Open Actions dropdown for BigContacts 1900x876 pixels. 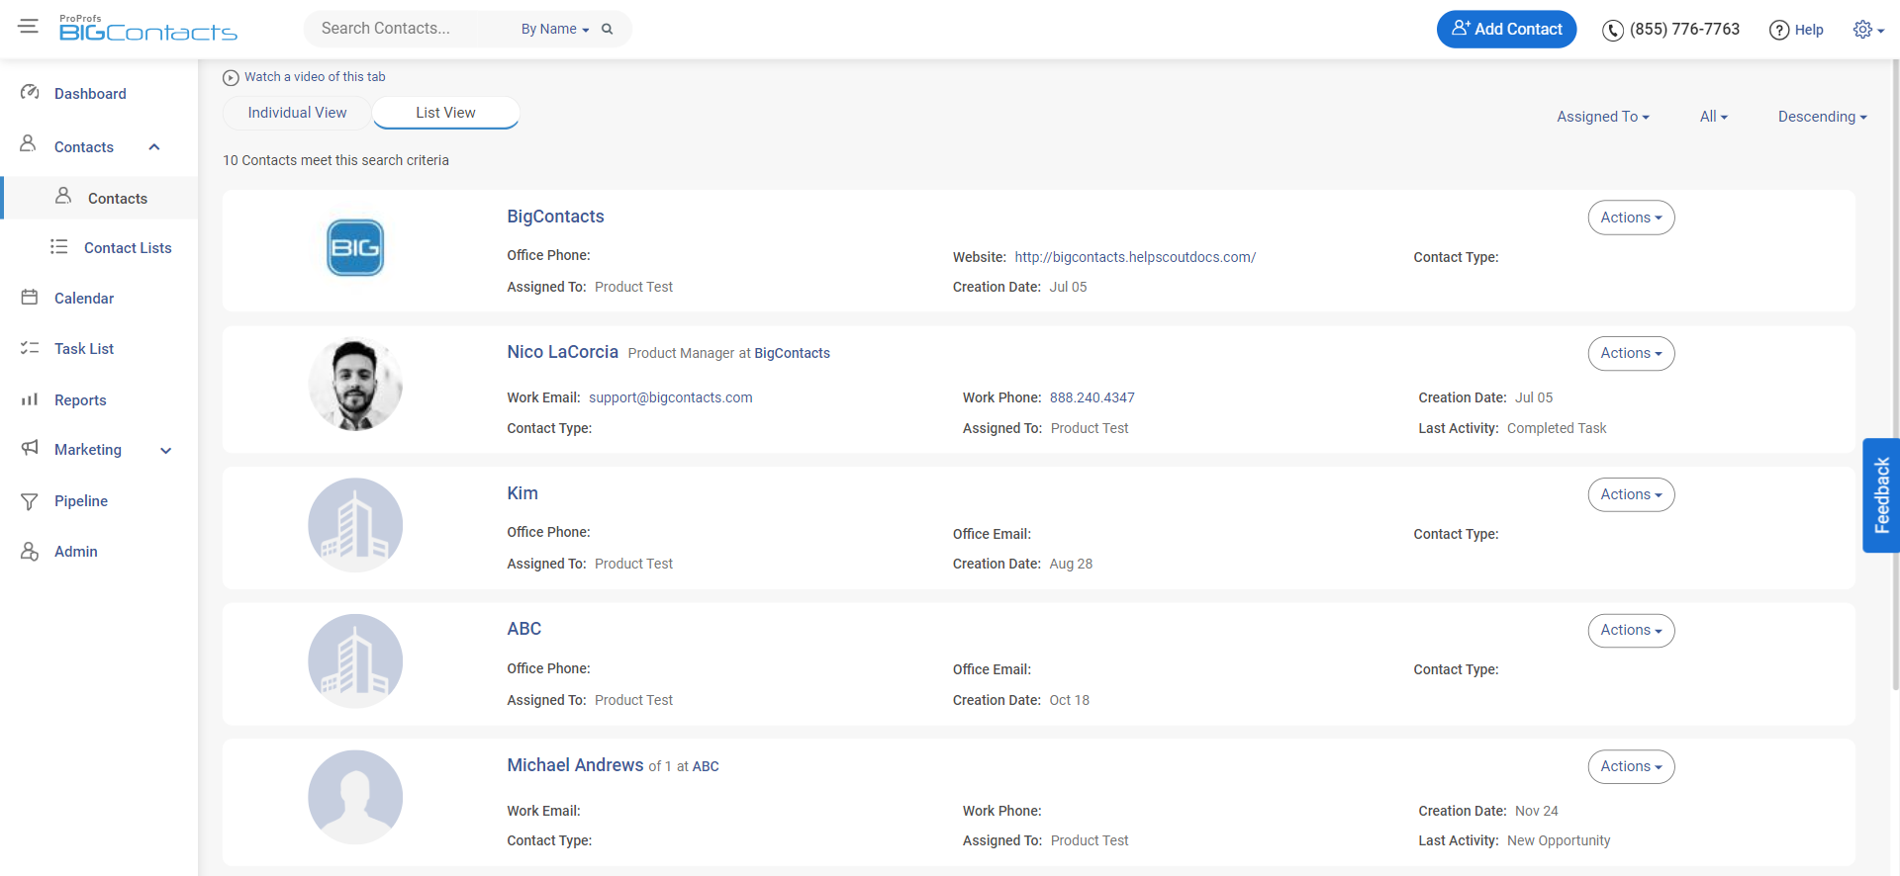click(x=1631, y=218)
